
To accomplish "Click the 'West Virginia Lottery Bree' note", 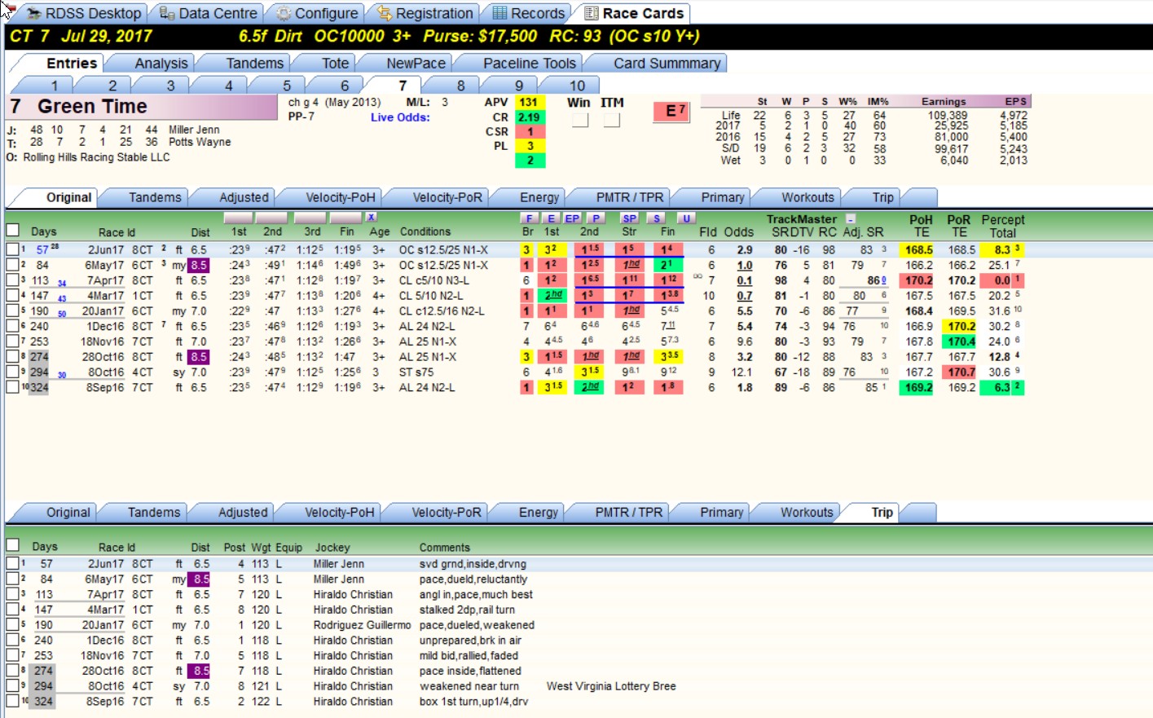I will tap(611, 686).
